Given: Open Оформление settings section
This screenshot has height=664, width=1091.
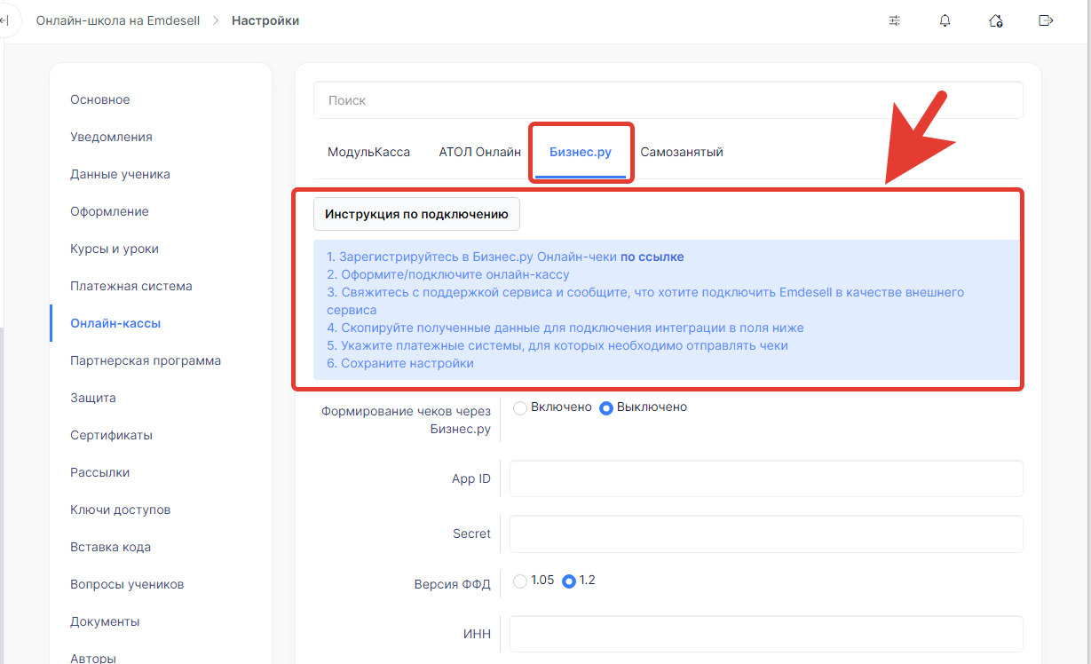Looking at the screenshot, I should coord(109,211).
